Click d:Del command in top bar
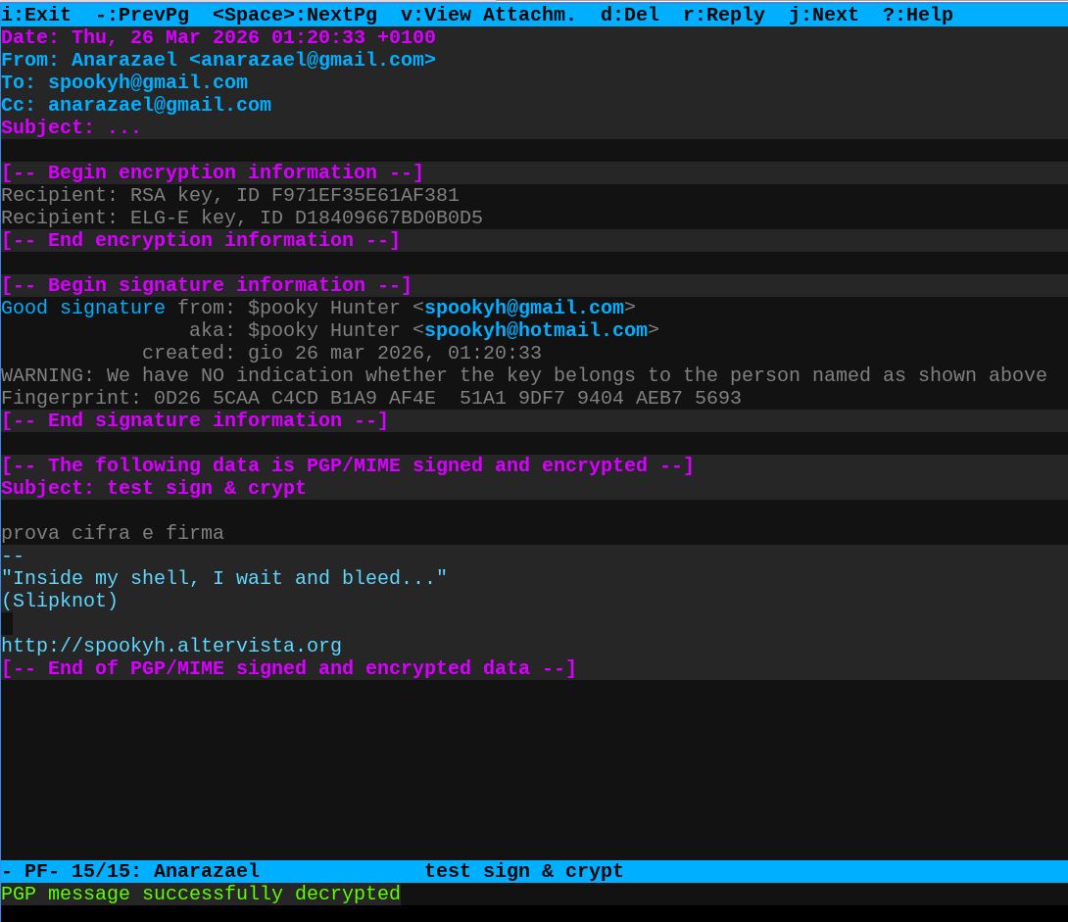Viewport: 1068px width, 922px height. coord(629,14)
